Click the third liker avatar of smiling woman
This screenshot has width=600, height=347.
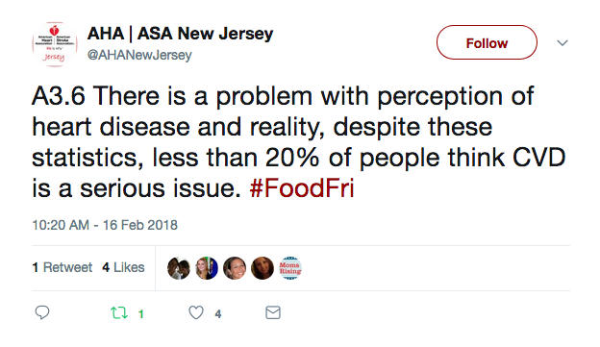tap(235, 268)
